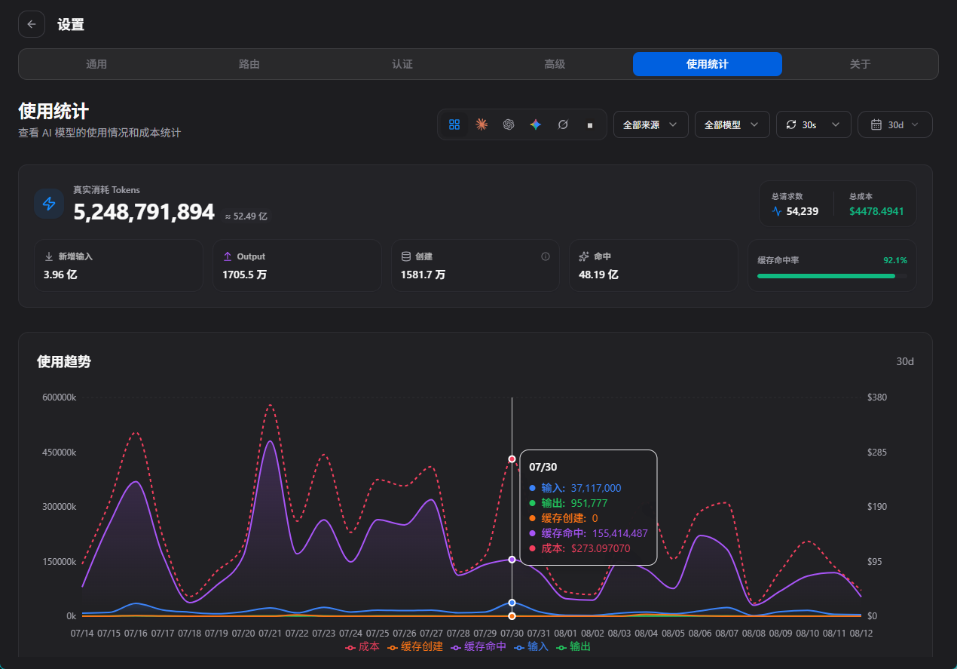Image resolution: width=957 pixels, height=669 pixels.
Task: Filter by the OpenAI logo icon
Action: [x=509, y=124]
